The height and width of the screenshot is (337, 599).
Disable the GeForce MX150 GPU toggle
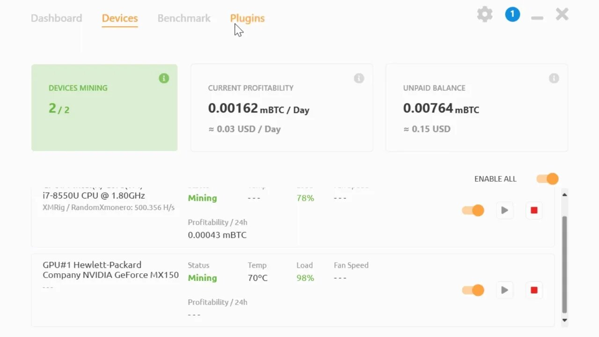tap(473, 290)
